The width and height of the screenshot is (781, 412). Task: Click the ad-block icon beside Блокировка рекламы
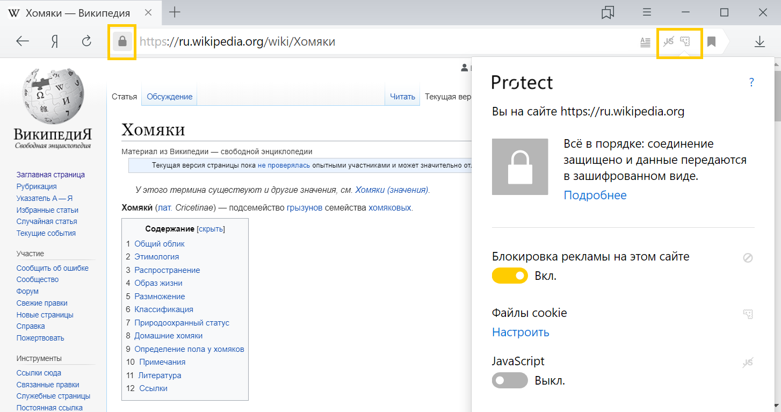(748, 258)
